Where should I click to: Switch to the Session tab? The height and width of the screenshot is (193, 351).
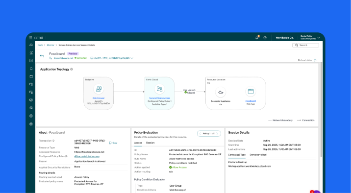click(x=150, y=143)
